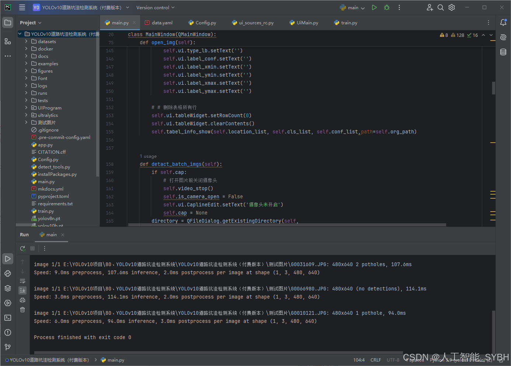Open the Terminal tool window
This screenshot has width=511, height=366.
8,318
